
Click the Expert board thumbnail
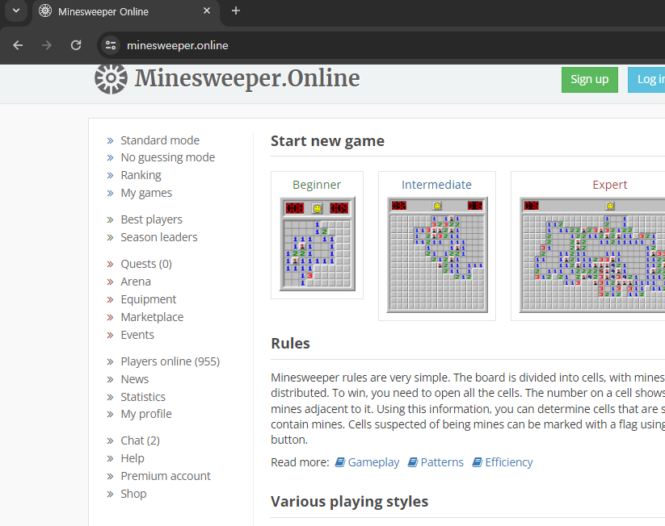592,255
